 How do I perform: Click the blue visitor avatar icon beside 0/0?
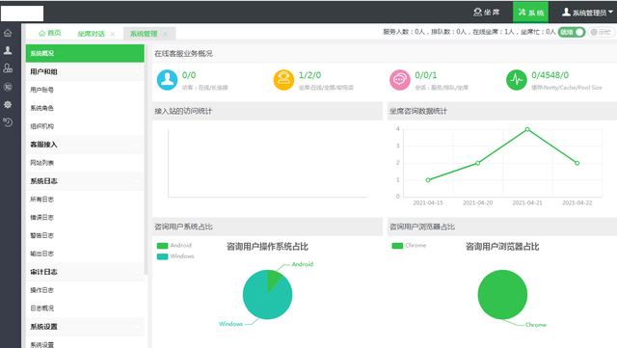point(167,80)
